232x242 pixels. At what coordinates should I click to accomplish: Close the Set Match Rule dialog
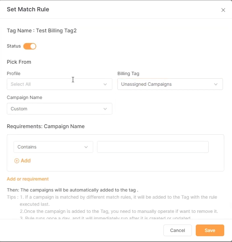[223, 10]
